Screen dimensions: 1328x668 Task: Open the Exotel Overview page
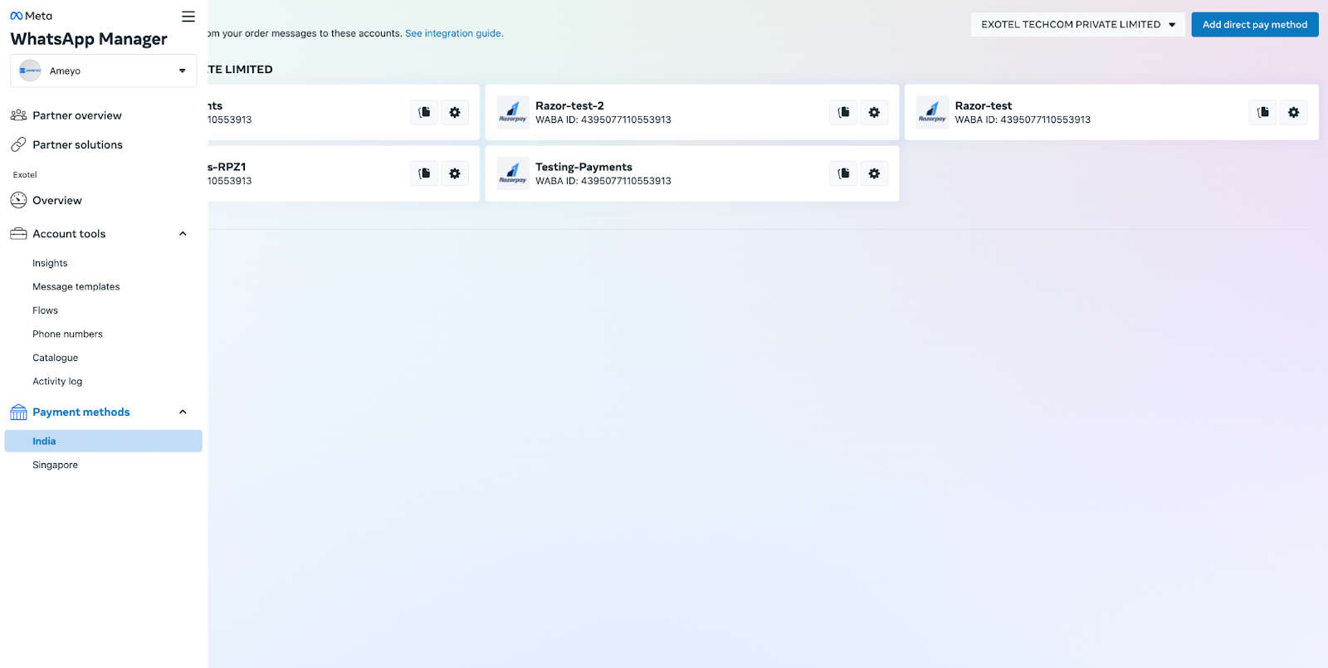(x=56, y=201)
